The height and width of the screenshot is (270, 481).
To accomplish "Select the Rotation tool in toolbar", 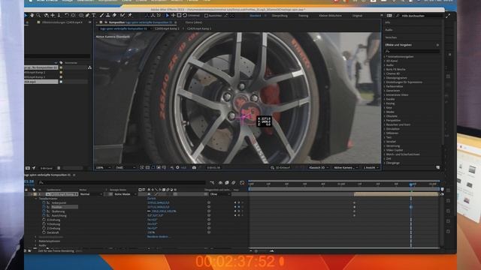I will [66, 15].
